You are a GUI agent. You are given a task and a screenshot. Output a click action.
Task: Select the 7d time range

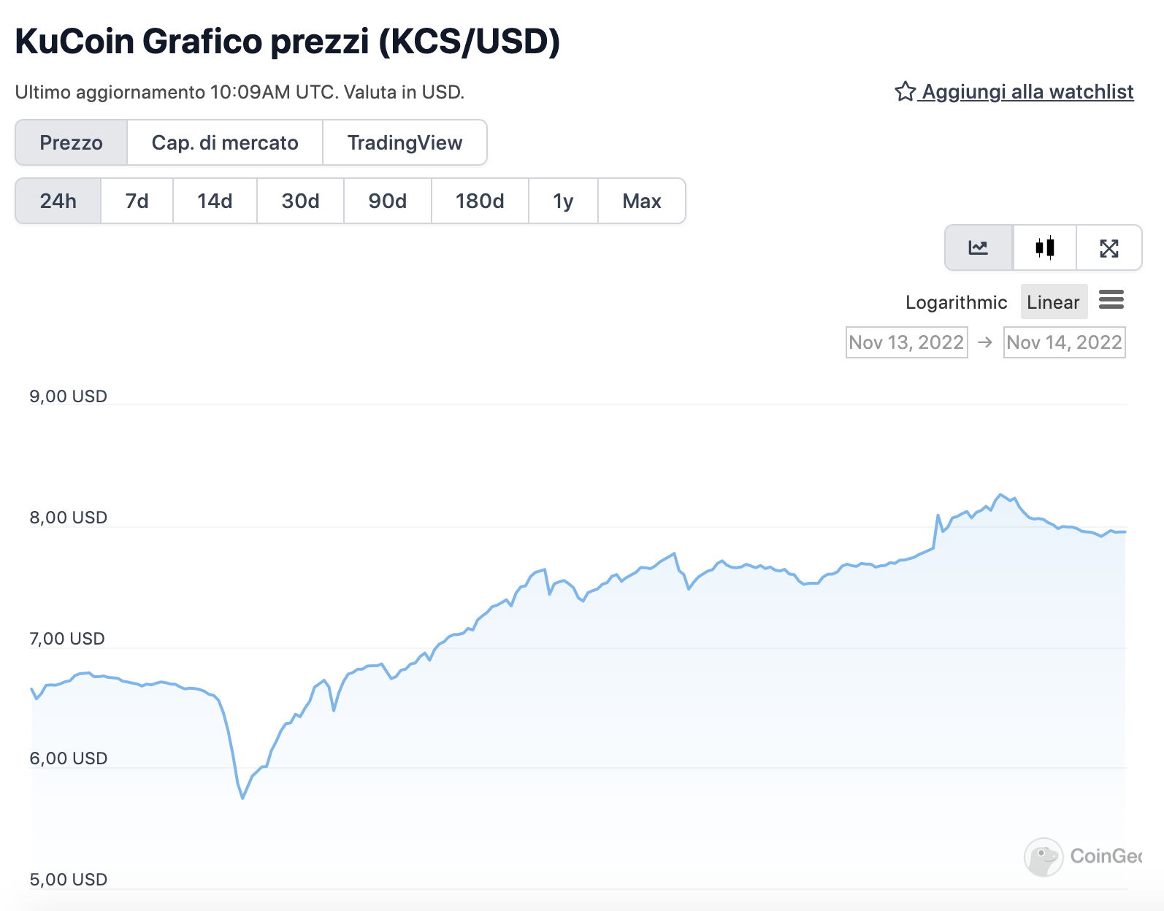tap(137, 201)
